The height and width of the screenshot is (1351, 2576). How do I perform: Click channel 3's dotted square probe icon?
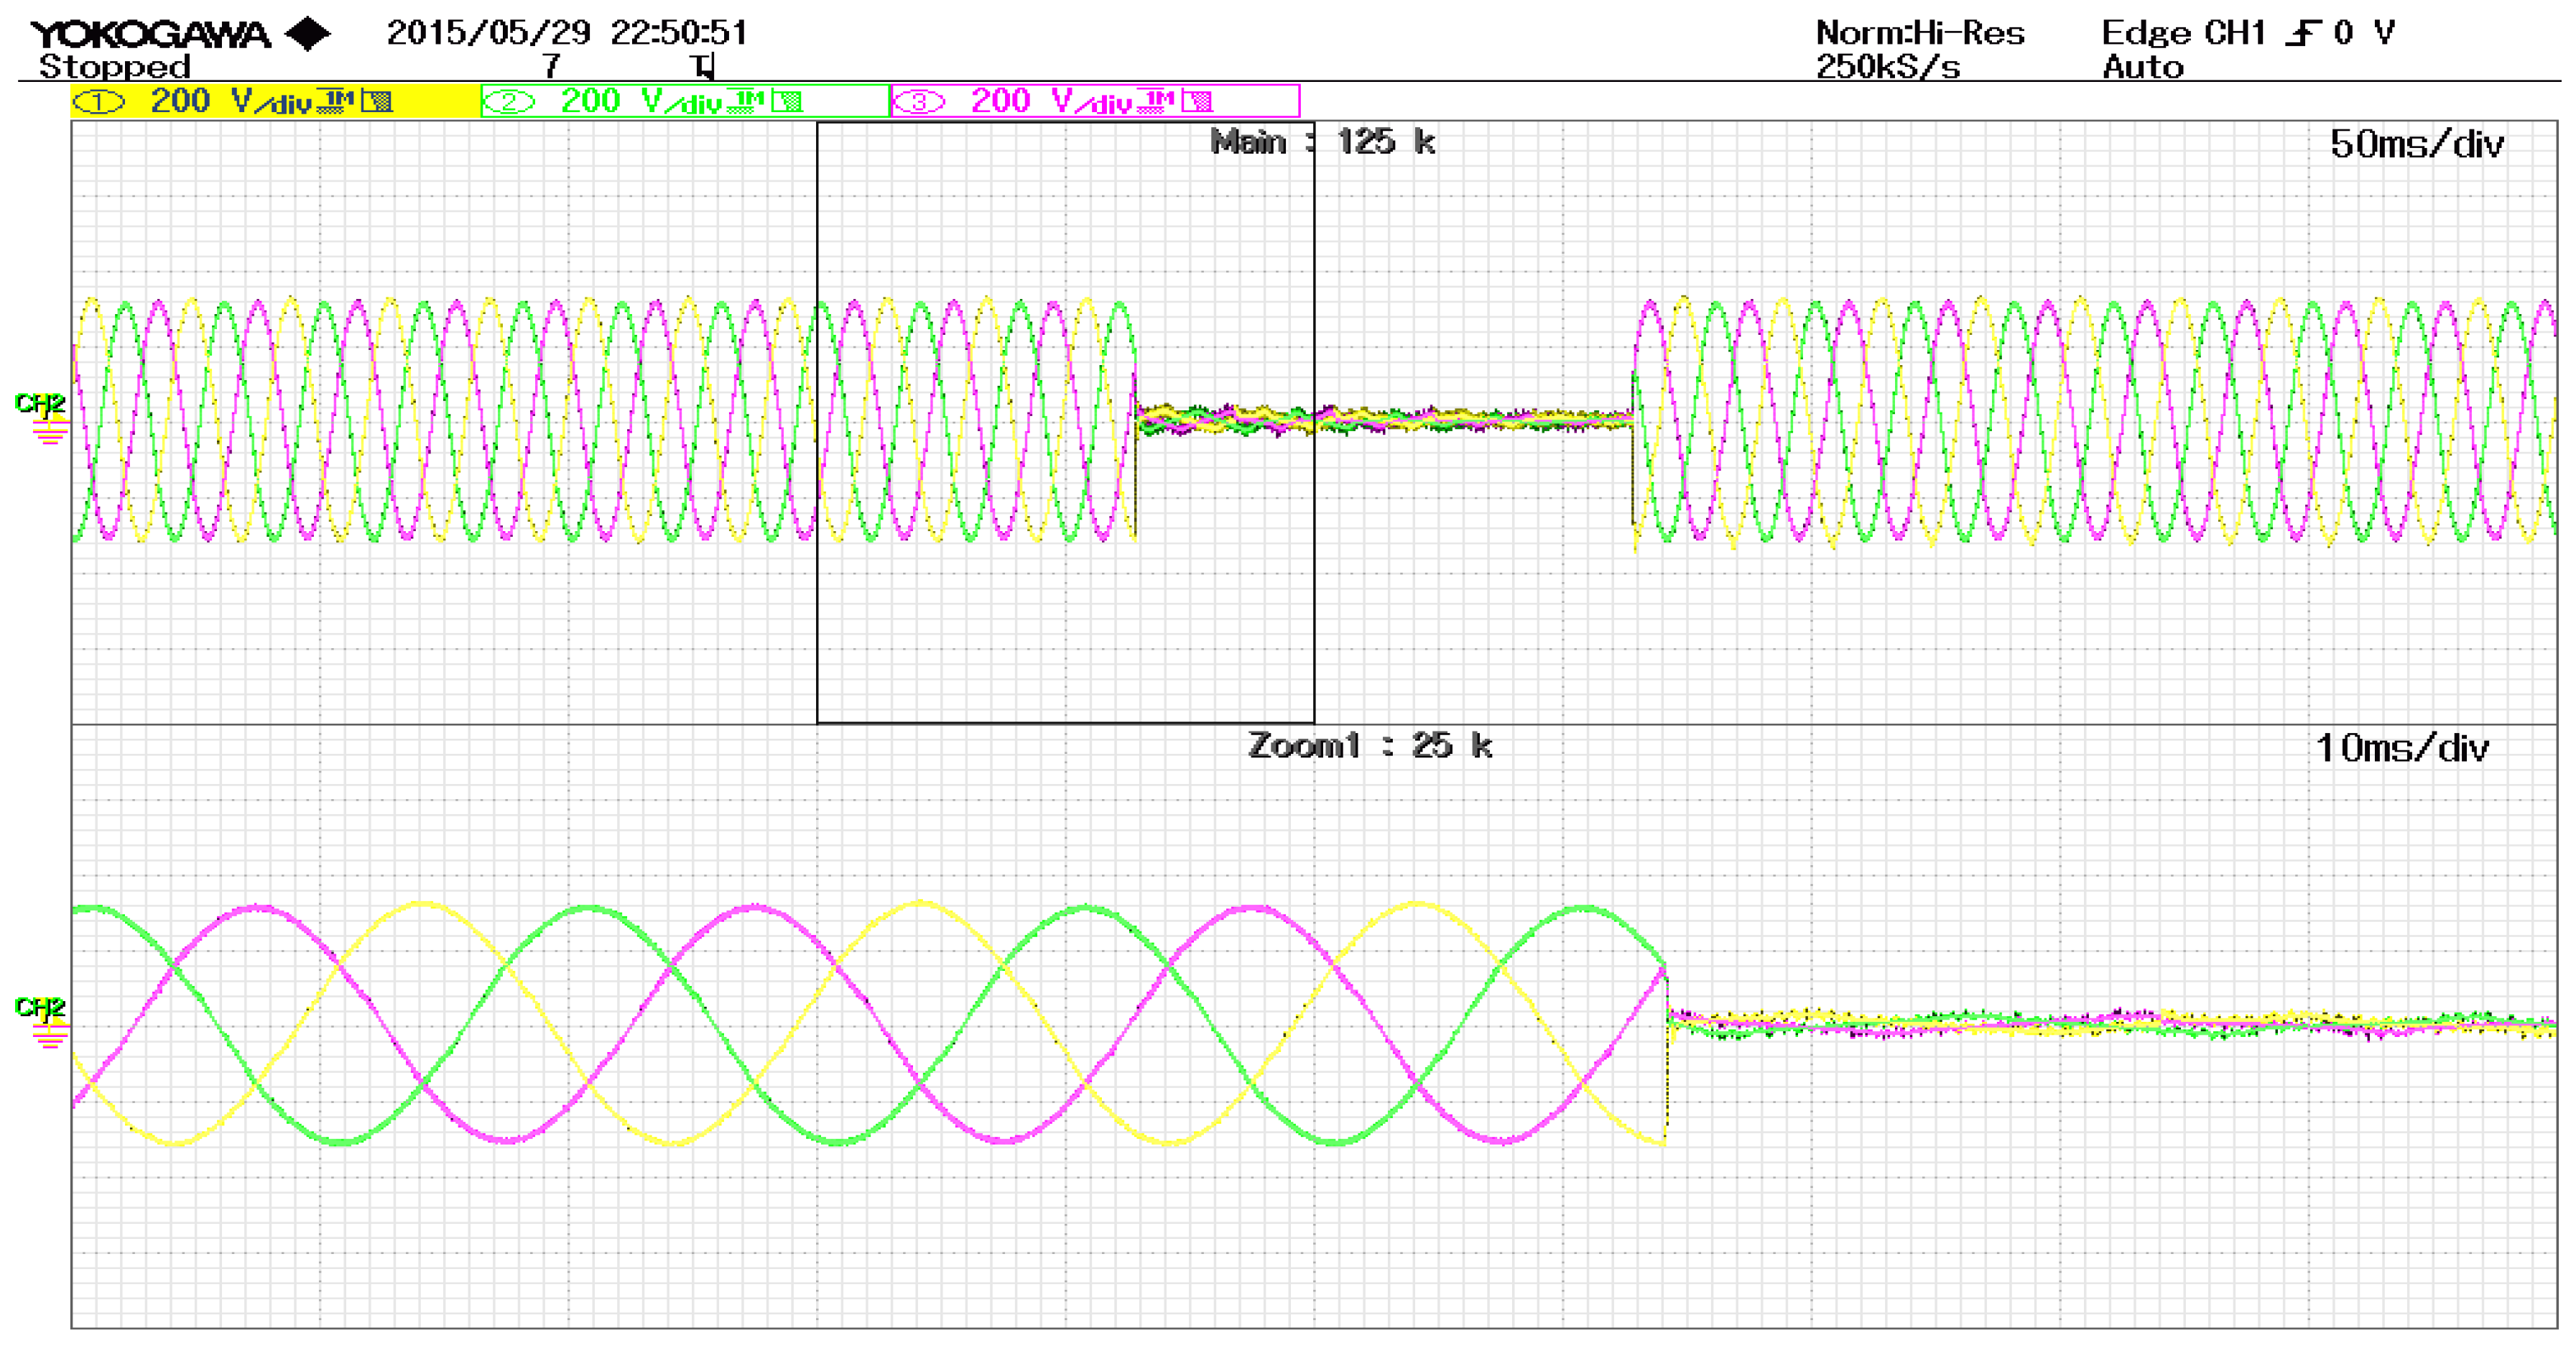(1197, 101)
